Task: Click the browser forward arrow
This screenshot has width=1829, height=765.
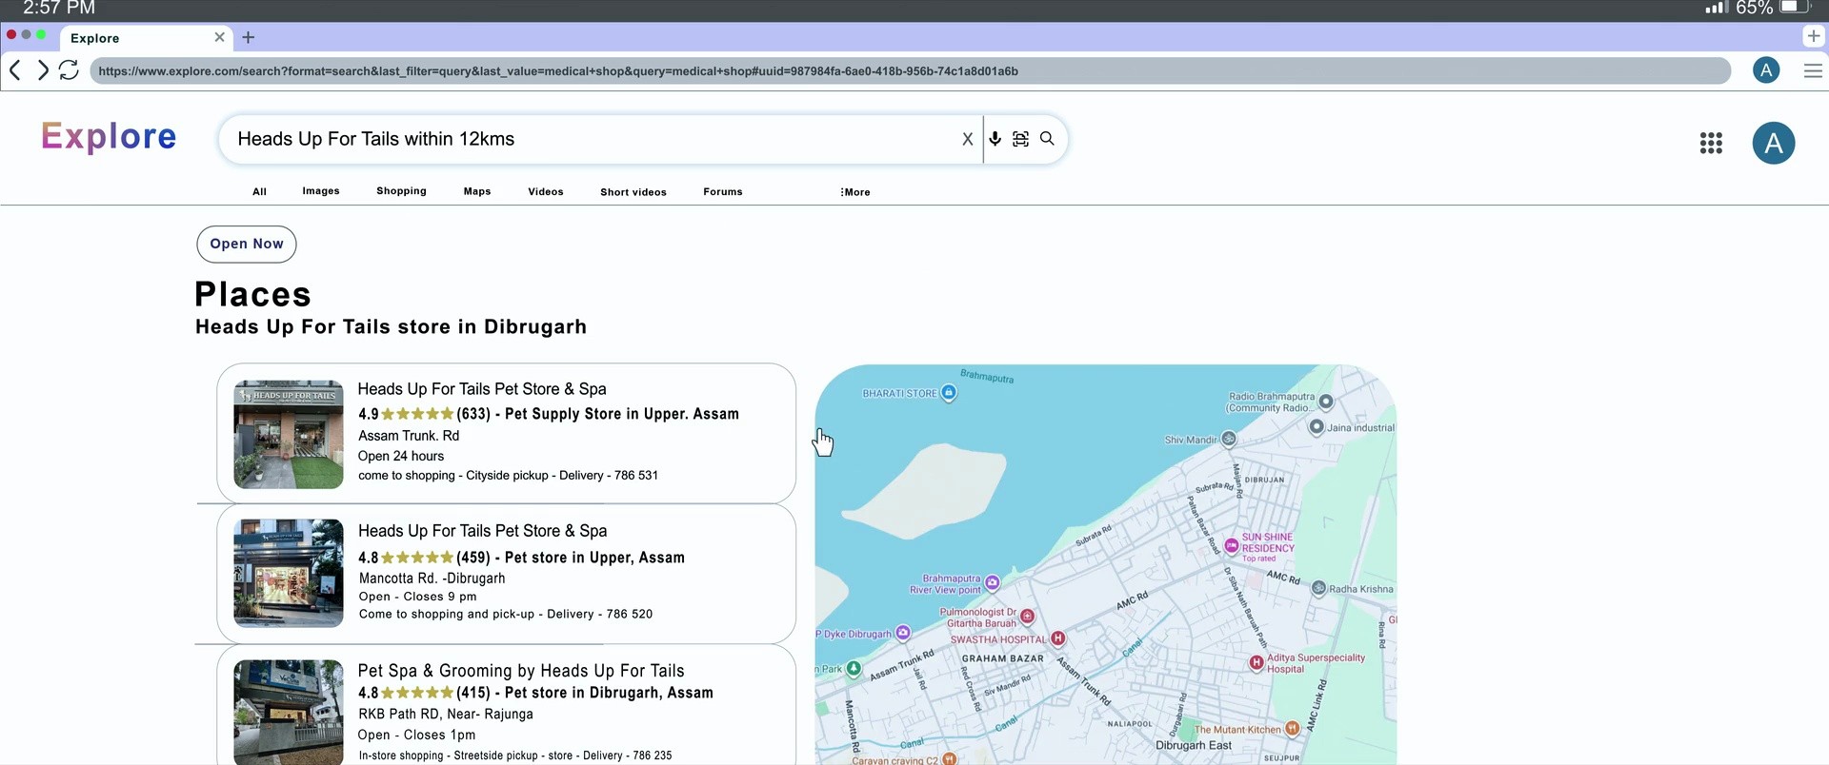Action: pyautogui.click(x=43, y=70)
